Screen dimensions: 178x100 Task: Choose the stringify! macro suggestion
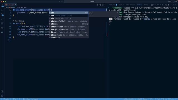pyautogui.click(x=69, y=21)
